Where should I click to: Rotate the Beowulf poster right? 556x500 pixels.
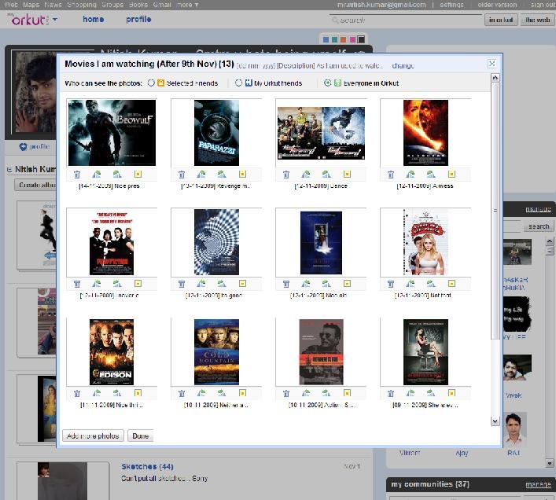(x=117, y=175)
